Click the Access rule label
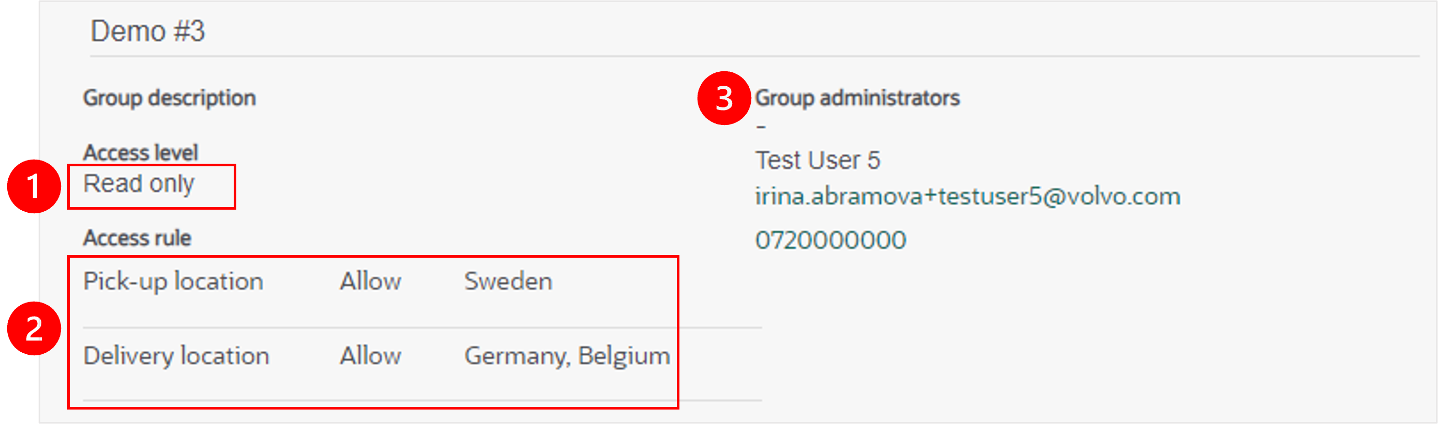1438x424 pixels. point(138,238)
